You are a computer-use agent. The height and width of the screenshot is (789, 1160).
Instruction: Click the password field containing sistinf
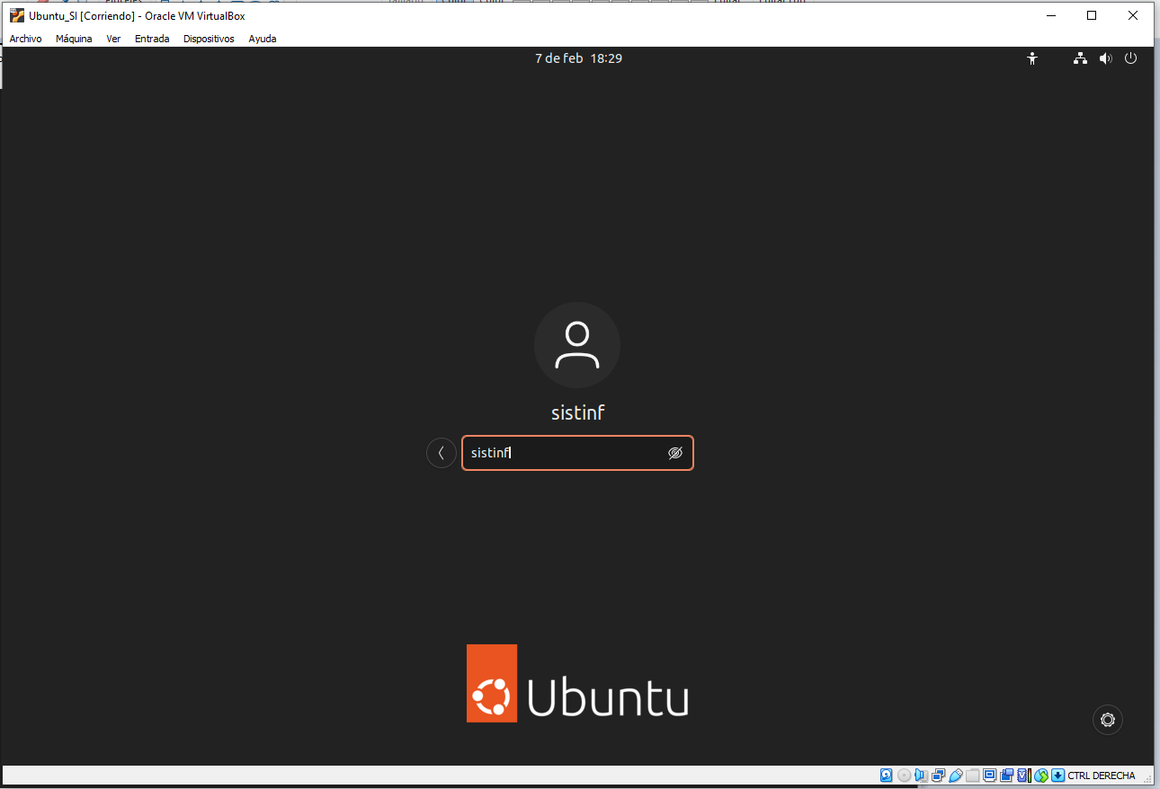click(577, 453)
